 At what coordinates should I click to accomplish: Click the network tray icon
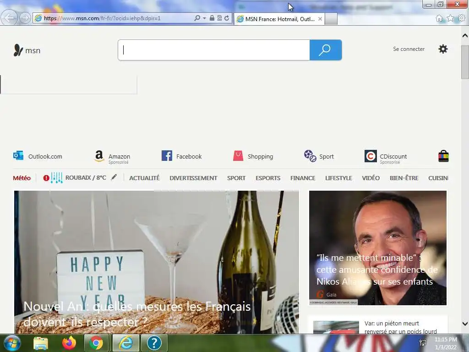click(x=423, y=343)
